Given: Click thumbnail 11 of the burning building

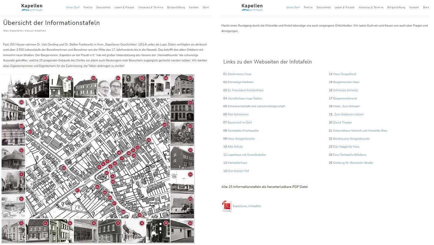Looking at the screenshot, I should coord(13,183).
